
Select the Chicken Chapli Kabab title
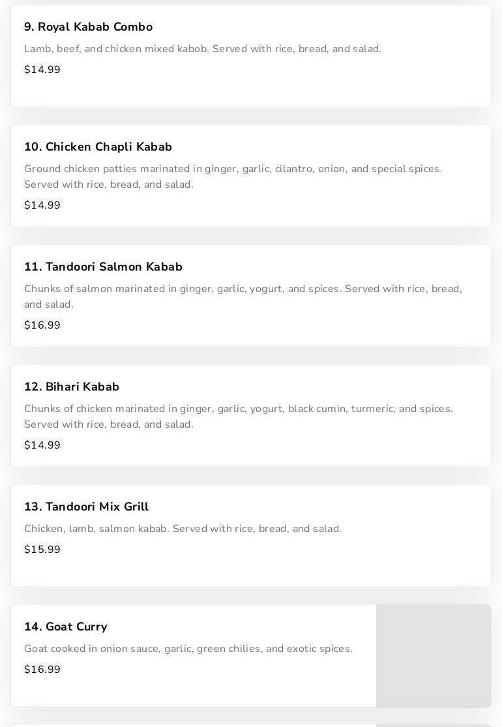(x=98, y=147)
